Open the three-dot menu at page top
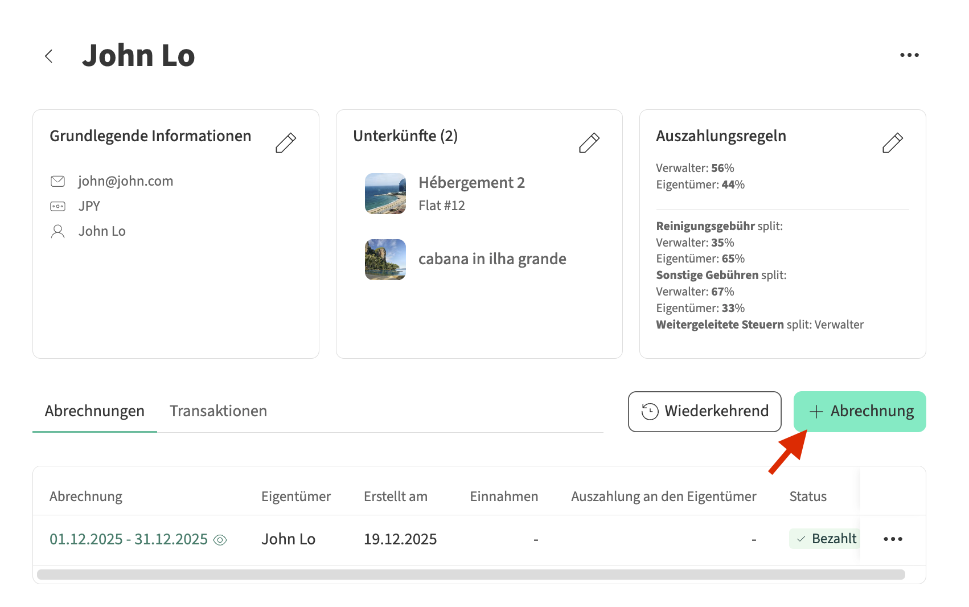Image resolution: width=969 pixels, height=607 pixels. coord(909,55)
